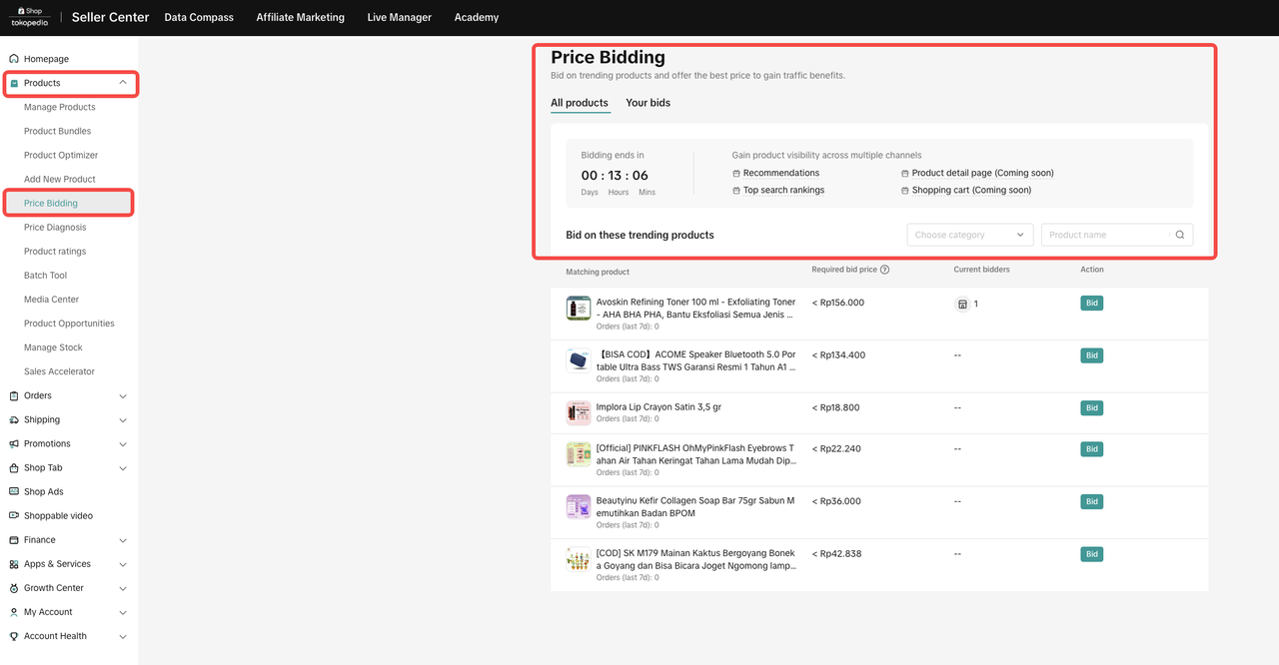Click the search magnifier icon in product name field
The image size is (1279, 665).
pyautogui.click(x=1180, y=235)
